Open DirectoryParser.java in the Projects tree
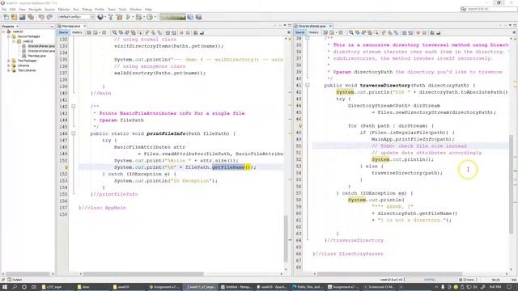This screenshot has height=291, width=518. click(41, 46)
